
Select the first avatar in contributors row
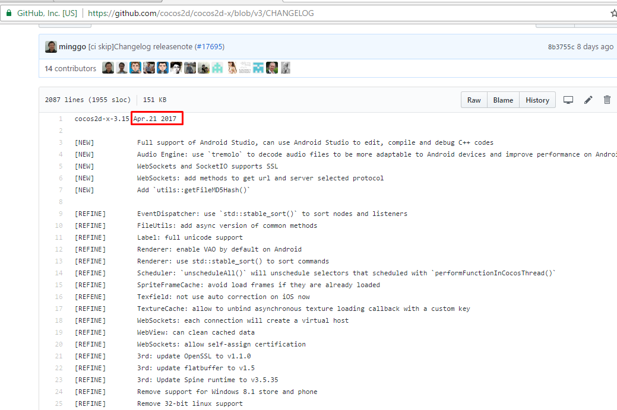tap(107, 68)
